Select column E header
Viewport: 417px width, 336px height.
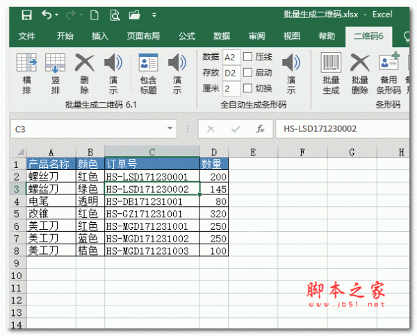point(253,152)
